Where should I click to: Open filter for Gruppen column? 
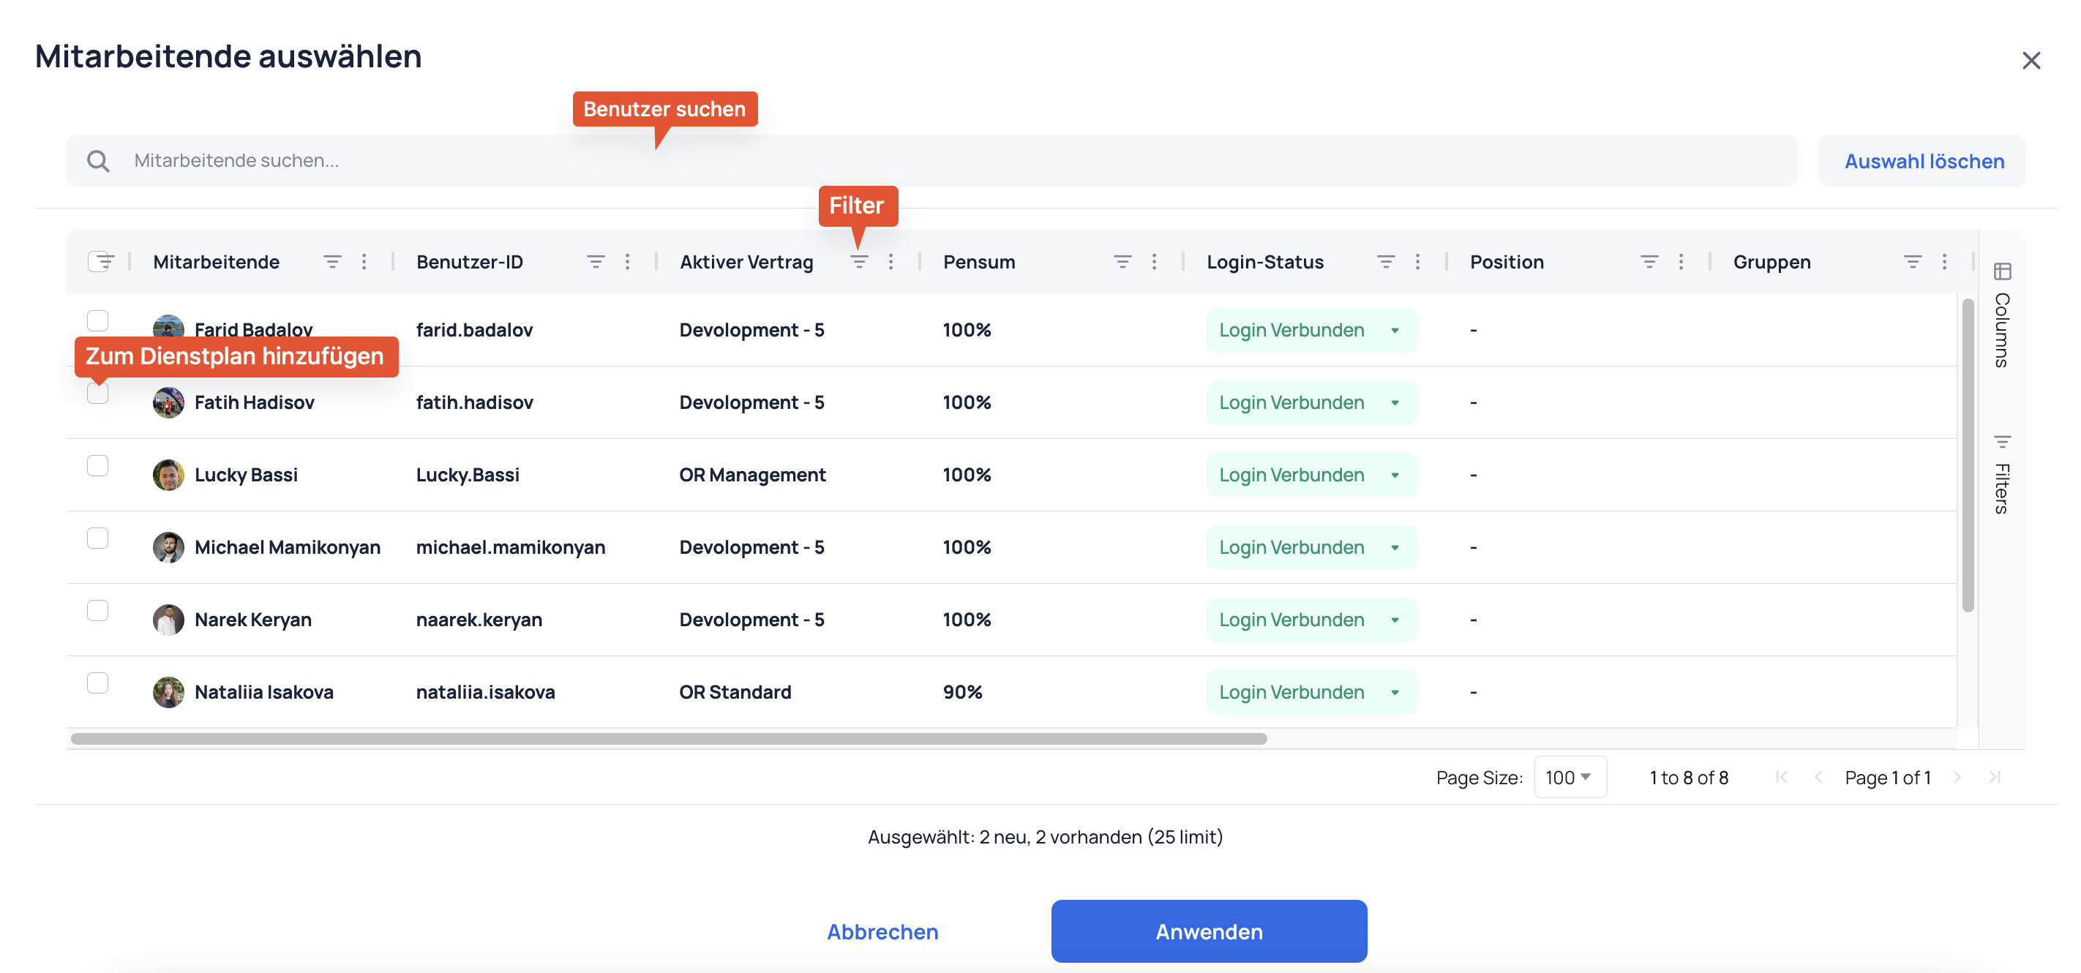1912,262
